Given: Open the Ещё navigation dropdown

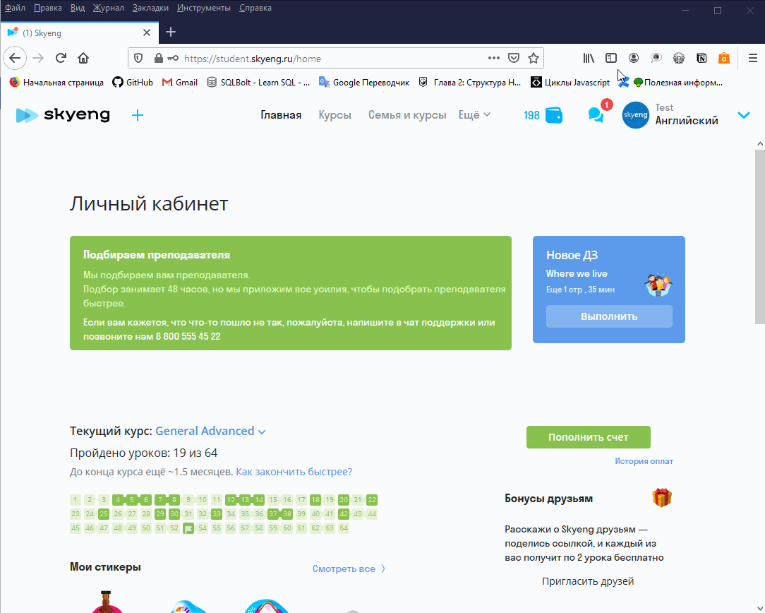Looking at the screenshot, I should [x=474, y=114].
